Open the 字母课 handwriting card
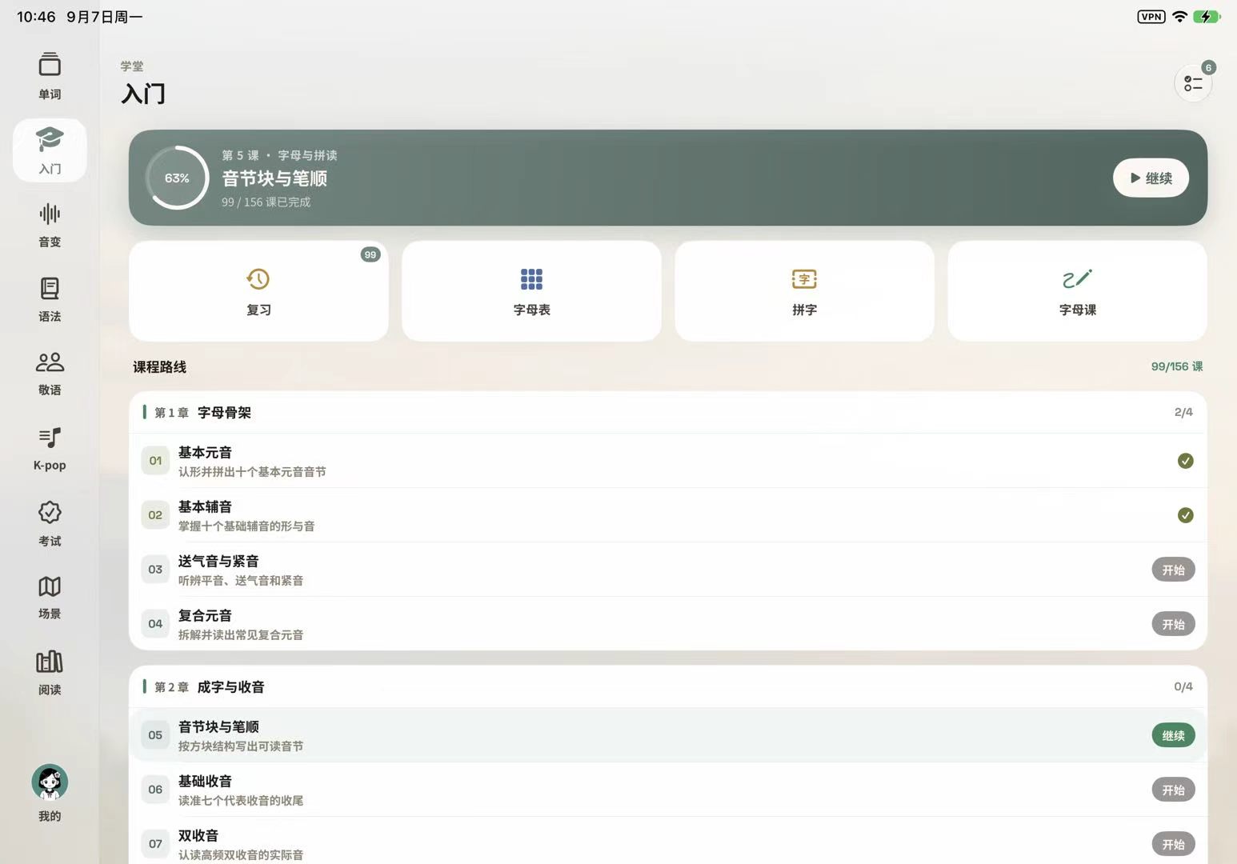The image size is (1237, 864). click(1077, 291)
